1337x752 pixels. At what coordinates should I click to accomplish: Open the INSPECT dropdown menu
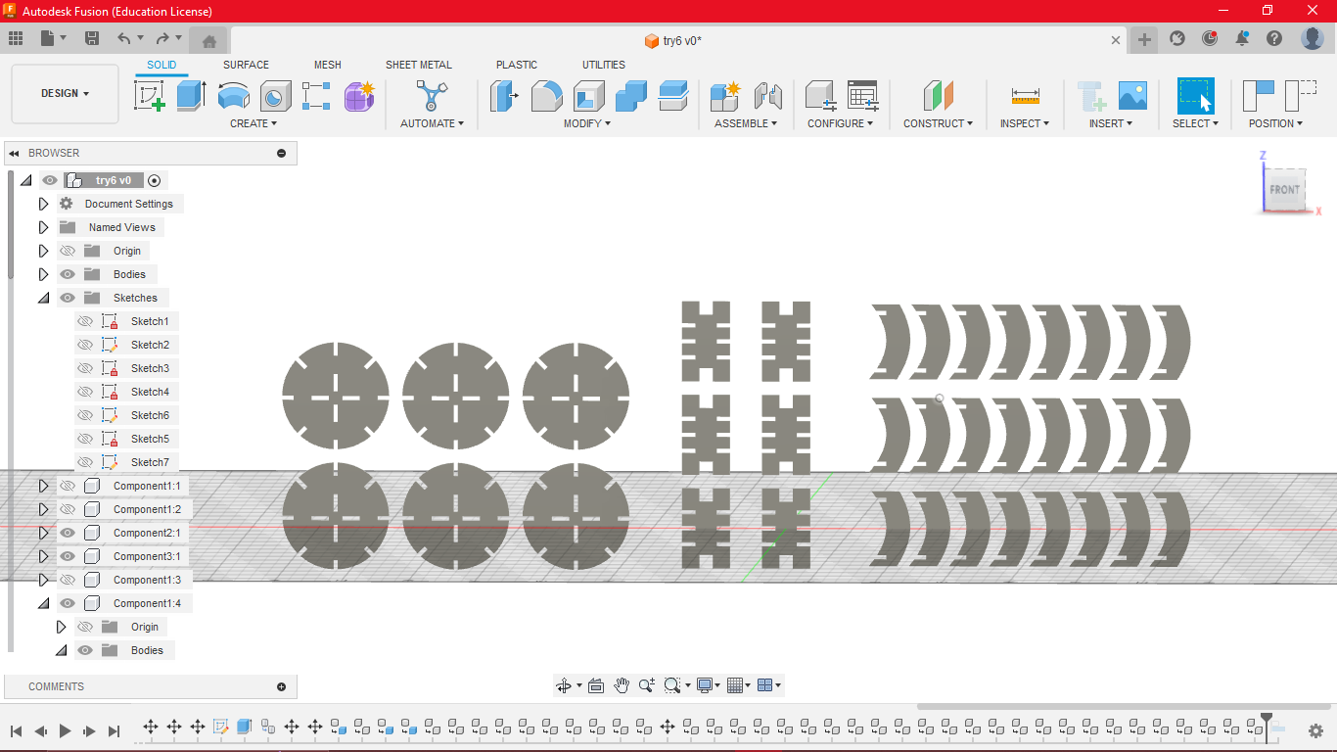[x=1025, y=123]
